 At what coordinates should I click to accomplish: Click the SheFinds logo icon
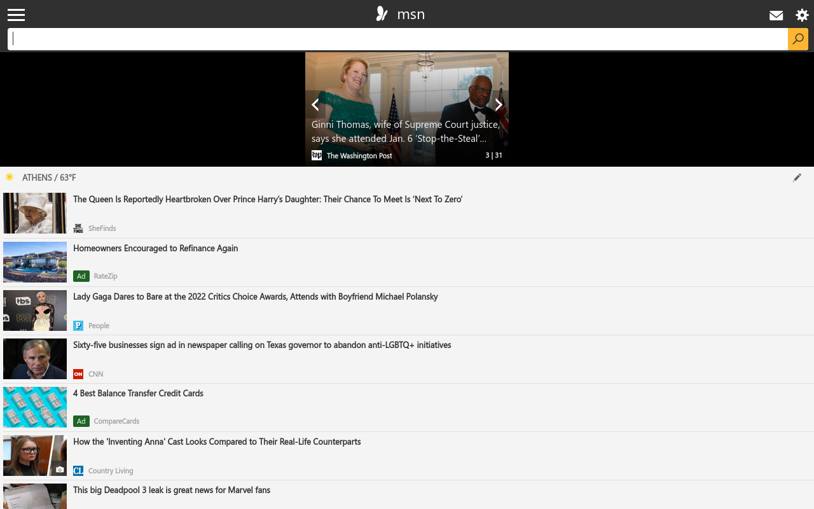click(78, 228)
